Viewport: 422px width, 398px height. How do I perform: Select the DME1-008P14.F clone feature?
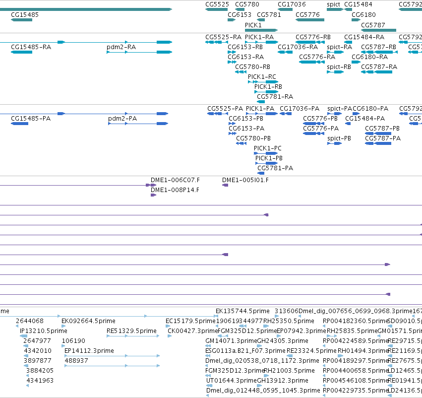tap(153, 195)
